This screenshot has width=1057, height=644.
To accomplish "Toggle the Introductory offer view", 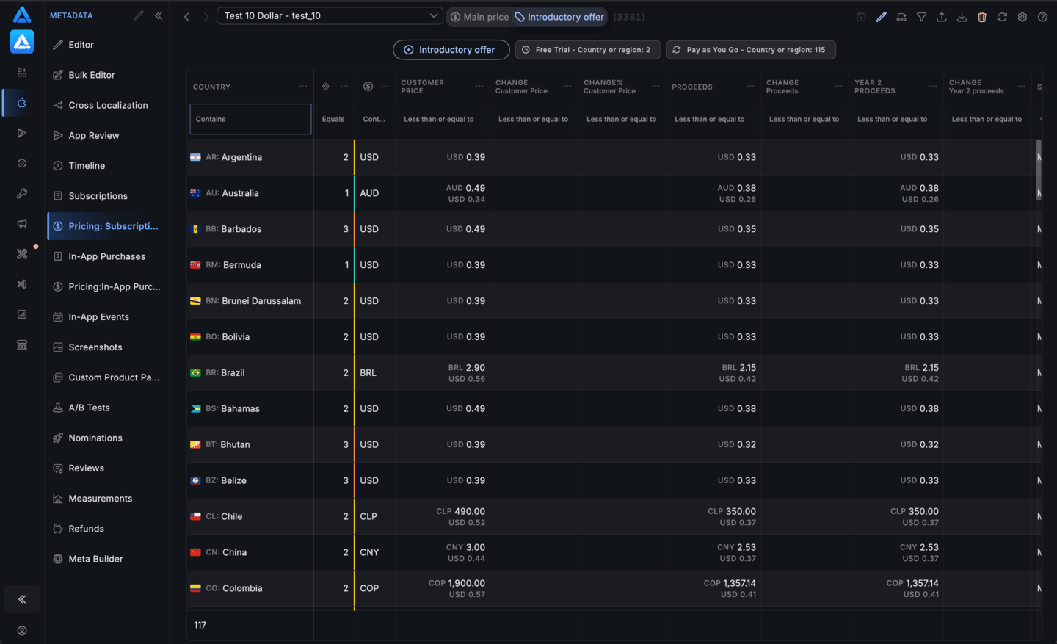I will click(559, 17).
